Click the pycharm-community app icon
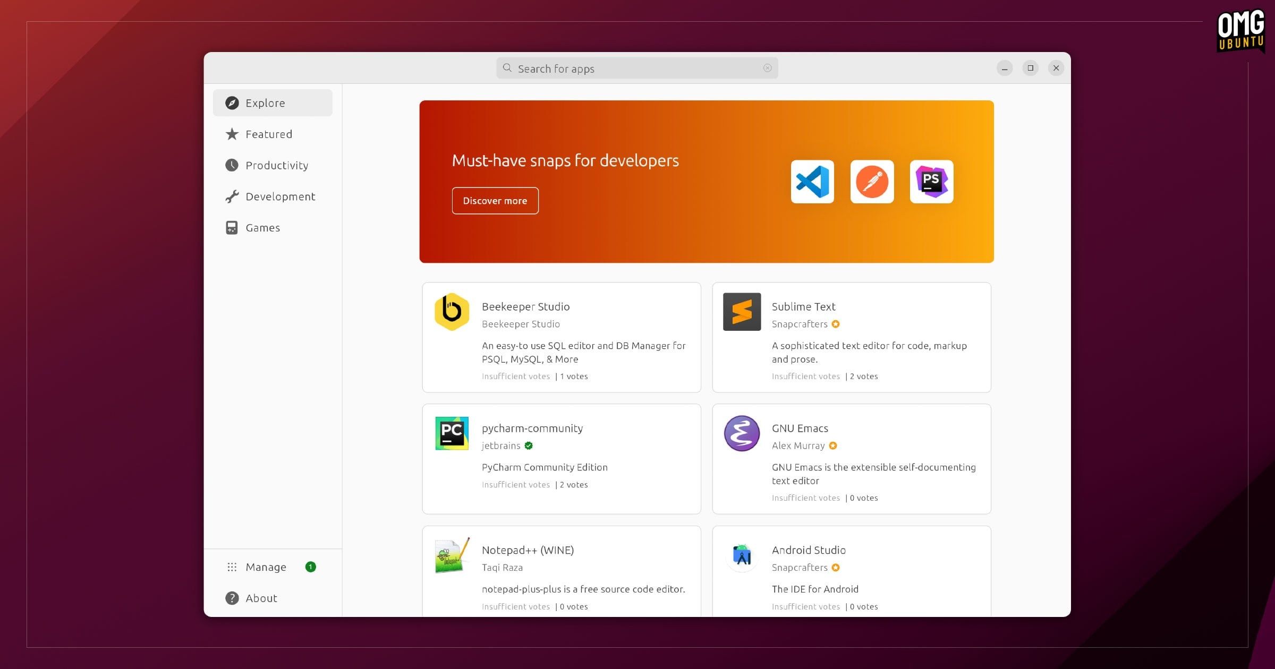1275x669 pixels. [x=452, y=433]
